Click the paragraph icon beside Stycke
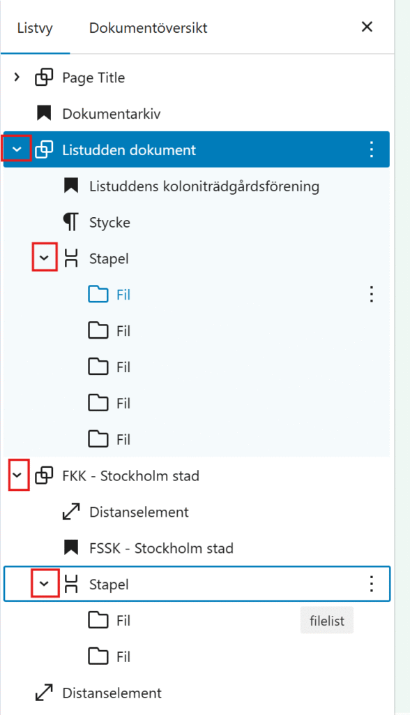 coord(71,222)
